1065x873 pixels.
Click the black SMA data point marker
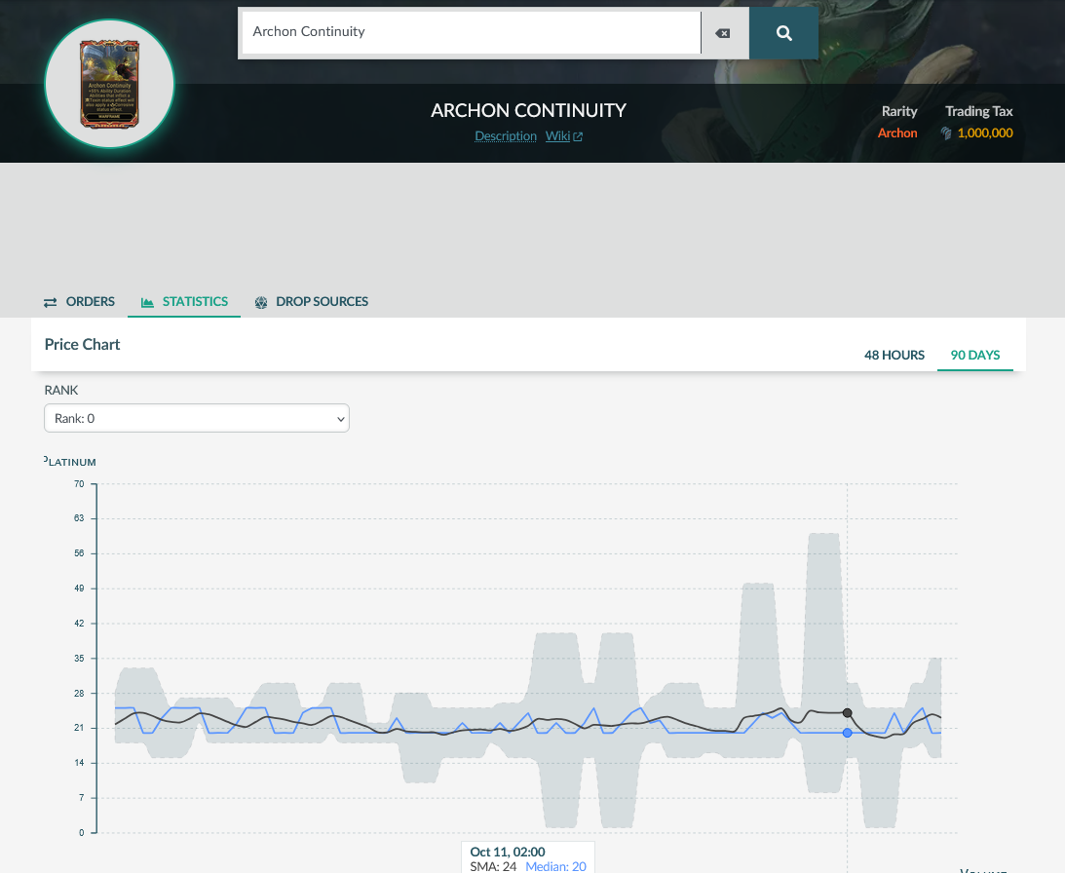[x=847, y=712]
